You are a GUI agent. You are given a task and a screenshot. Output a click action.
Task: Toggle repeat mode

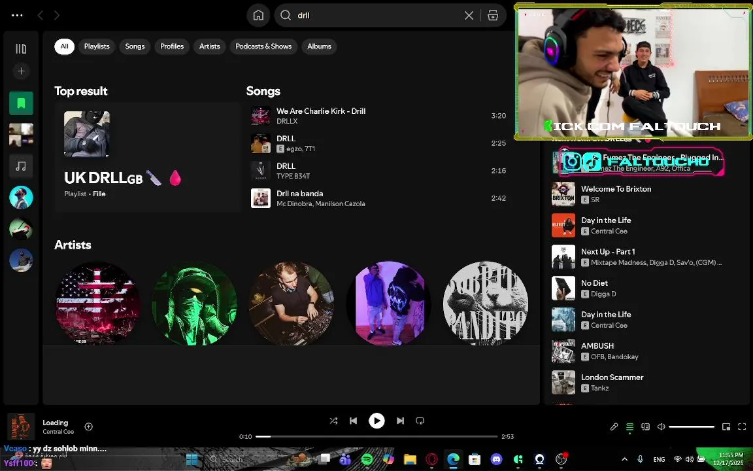click(420, 421)
